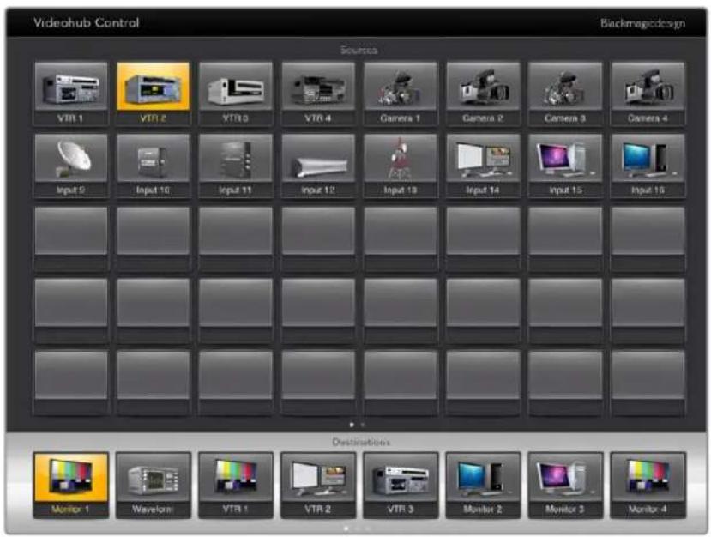711x537 pixels.
Task: Select Camera 1 source
Action: pos(401,94)
